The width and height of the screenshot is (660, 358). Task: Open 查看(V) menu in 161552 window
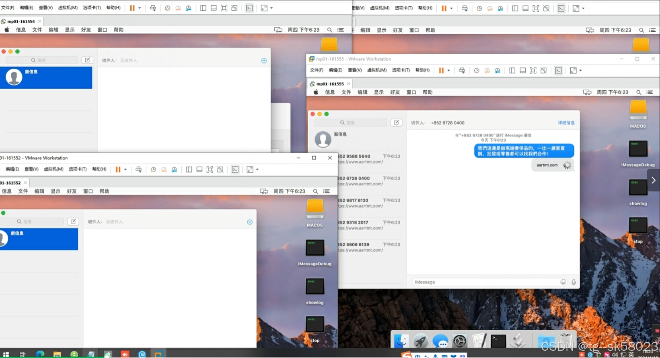[31, 169]
